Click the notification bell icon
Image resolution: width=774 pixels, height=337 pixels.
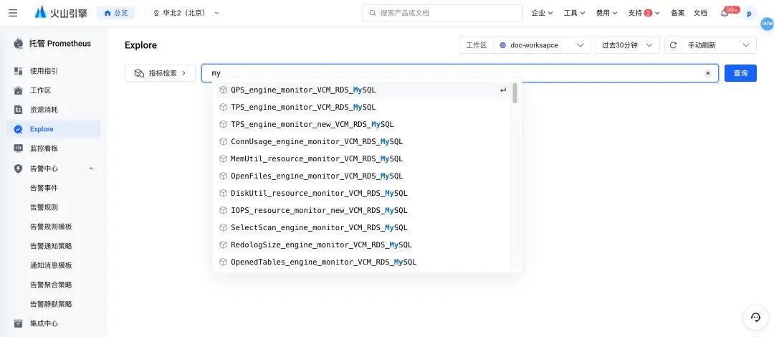(x=725, y=14)
